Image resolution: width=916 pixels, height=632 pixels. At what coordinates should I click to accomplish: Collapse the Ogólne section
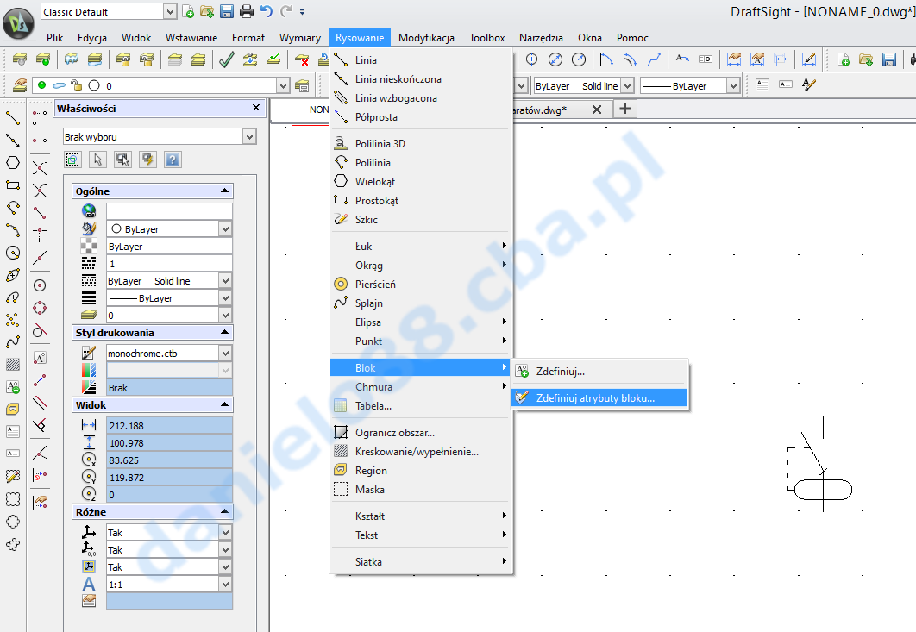(x=224, y=191)
